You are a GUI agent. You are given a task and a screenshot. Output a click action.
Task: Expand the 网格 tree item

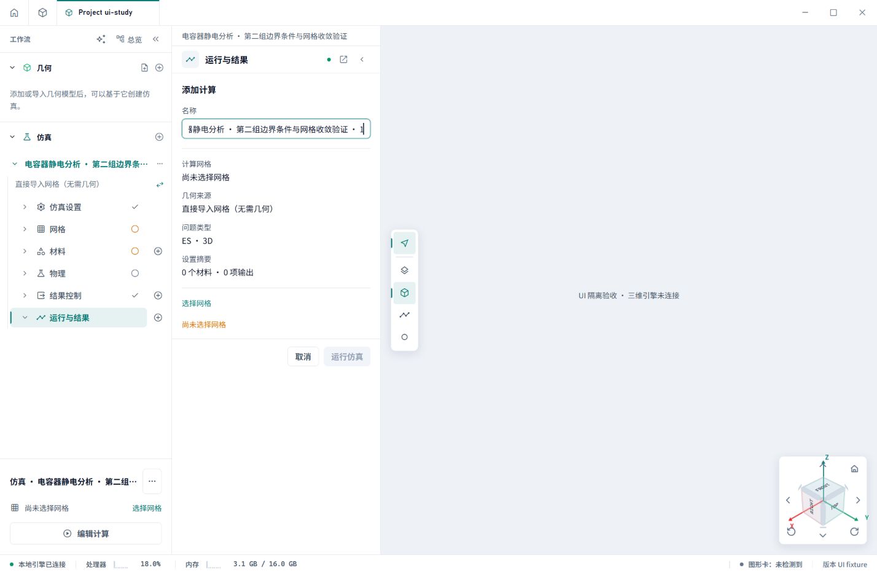[x=25, y=229]
